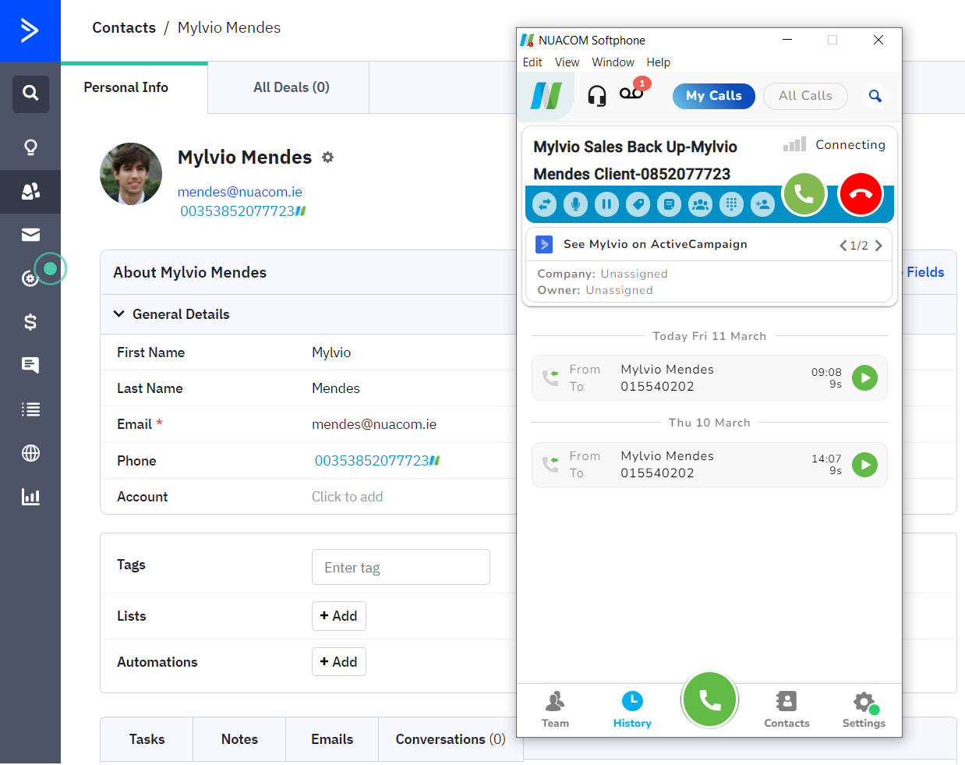Click the NUACOM logo in softphone header
Image resolution: width=965 pixels, height=765 pixels.
[546, 96]
